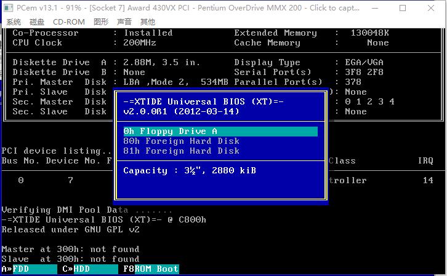447x276 pixels.
Task: Click 'Released under GNU GPL v2' line
Action: coord(70,230)
